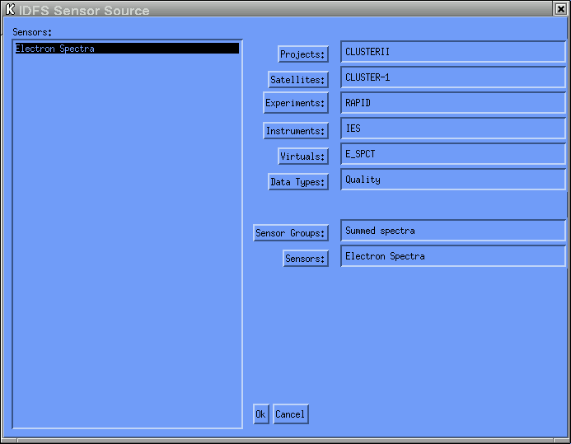The width and height of the screenshot is (571, 444).
Task: Open the Sensors selector button
Action: point(306,259)
